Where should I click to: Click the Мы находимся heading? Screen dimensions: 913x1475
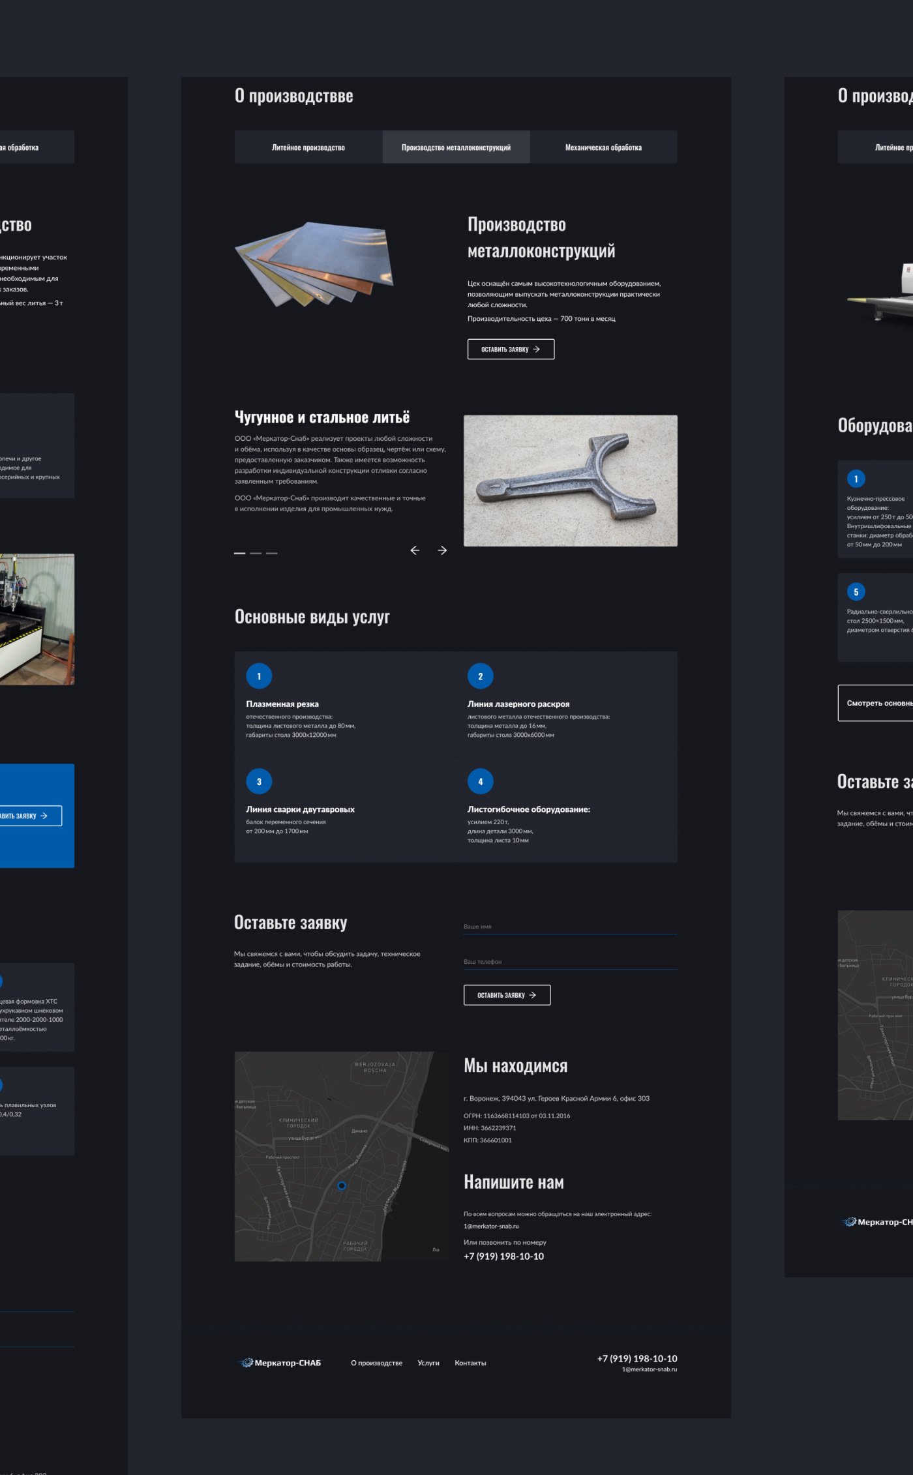[x=516, y=1065]
